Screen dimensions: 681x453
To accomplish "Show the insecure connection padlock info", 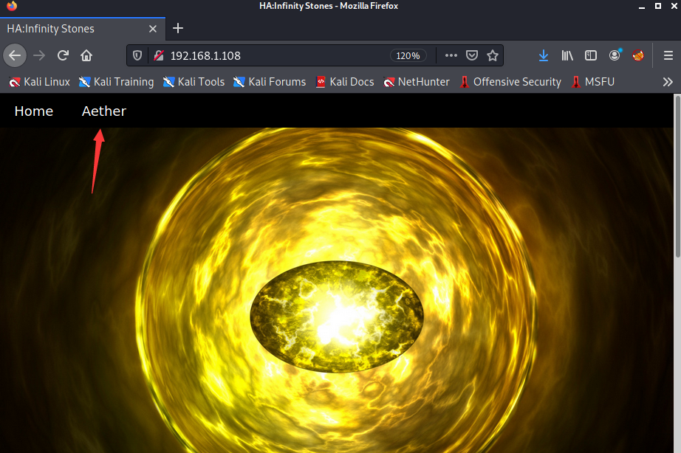I will tap(159, 55).
